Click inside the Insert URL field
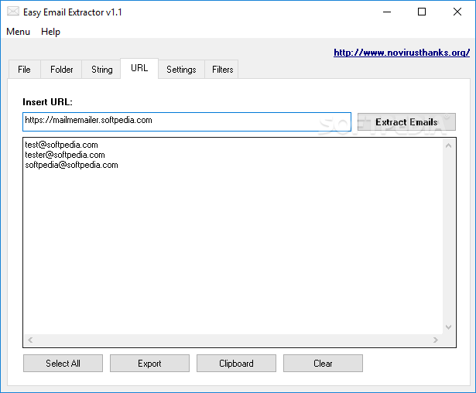Screen dimensions: 476x393 [187, 121]
